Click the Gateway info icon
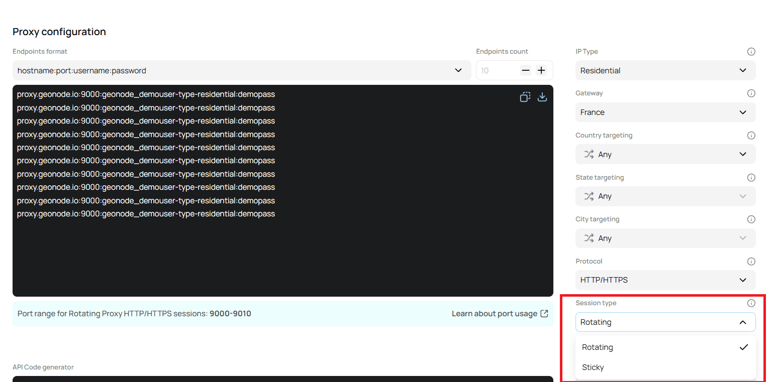777x382 pixels. [751, 93]
